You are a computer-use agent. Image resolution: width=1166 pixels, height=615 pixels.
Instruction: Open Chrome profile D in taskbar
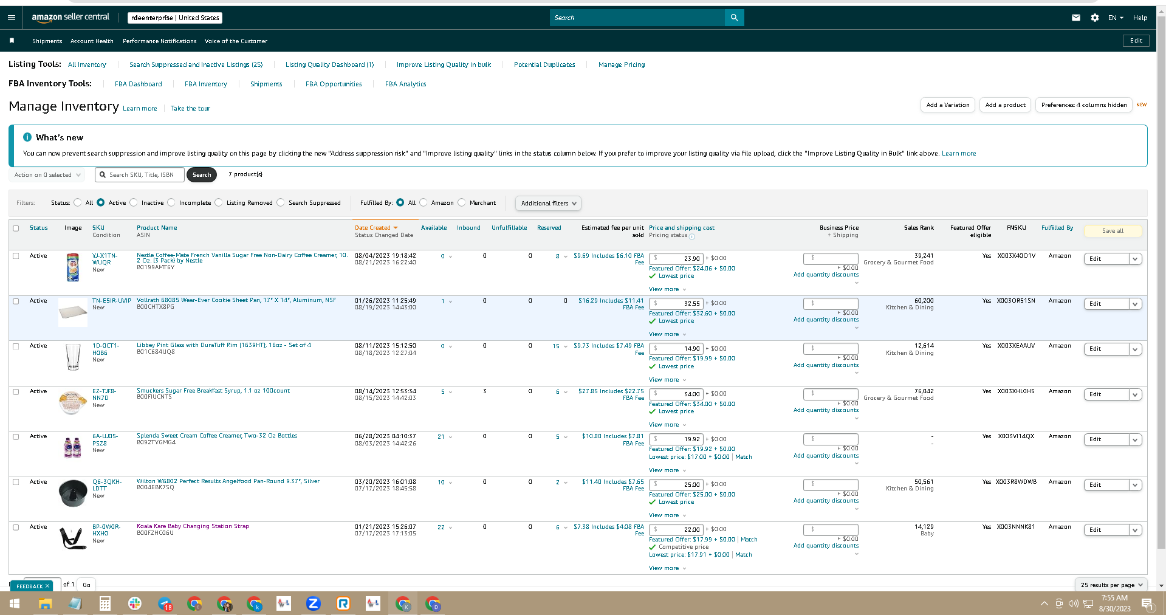[x=433, y=603]
